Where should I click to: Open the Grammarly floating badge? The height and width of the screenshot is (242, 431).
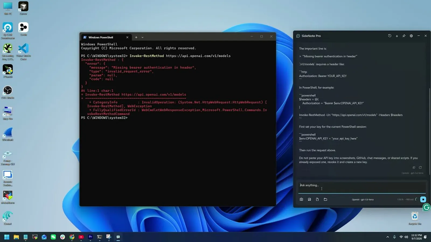(x=427, y=207)
